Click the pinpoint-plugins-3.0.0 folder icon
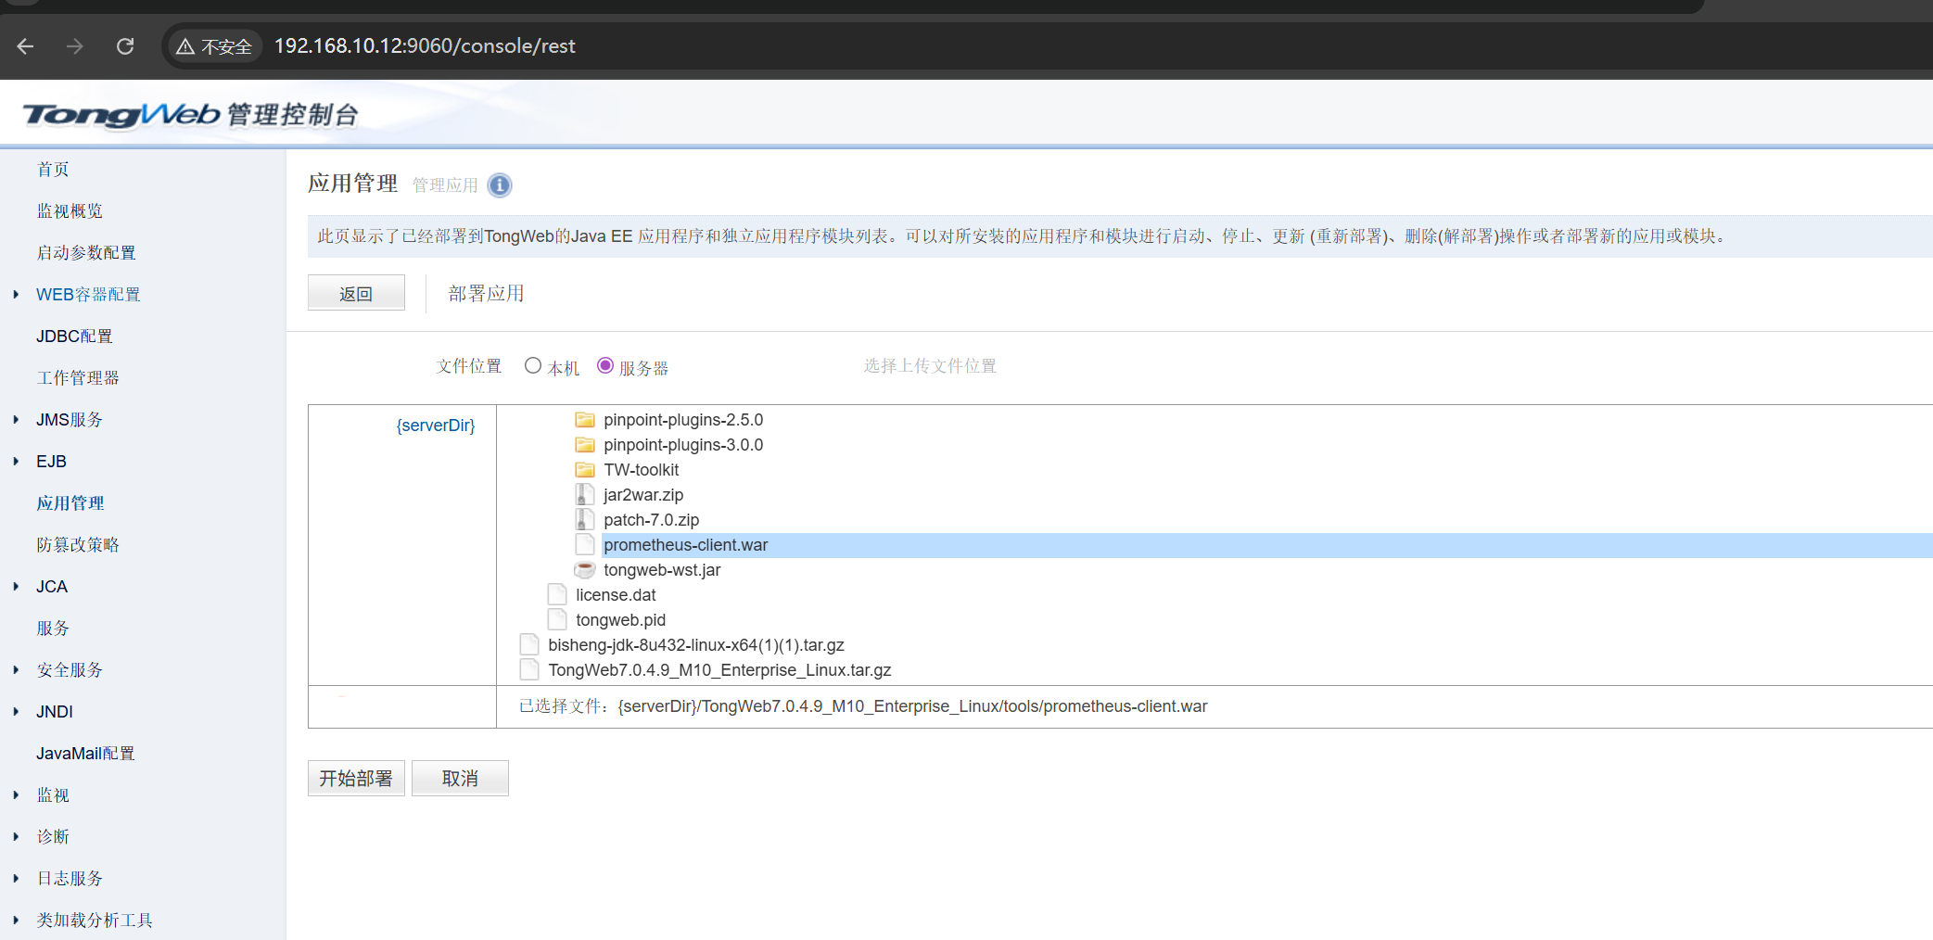Screen dimensions: 1933x940 coord(585,445)
